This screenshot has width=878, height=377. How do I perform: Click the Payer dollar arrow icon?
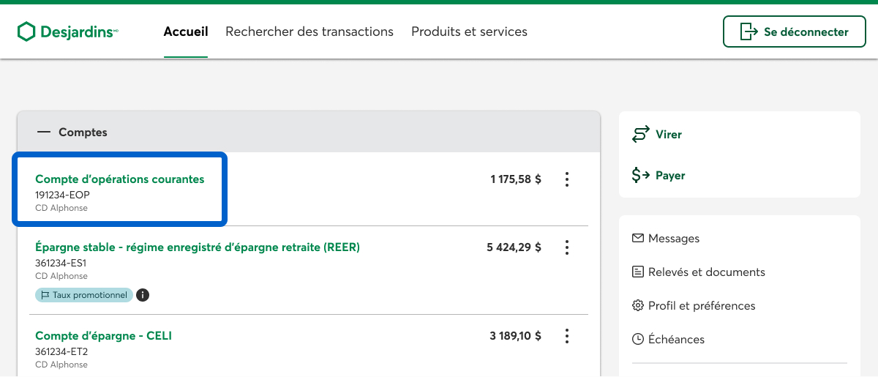click(x=641, y=176)
